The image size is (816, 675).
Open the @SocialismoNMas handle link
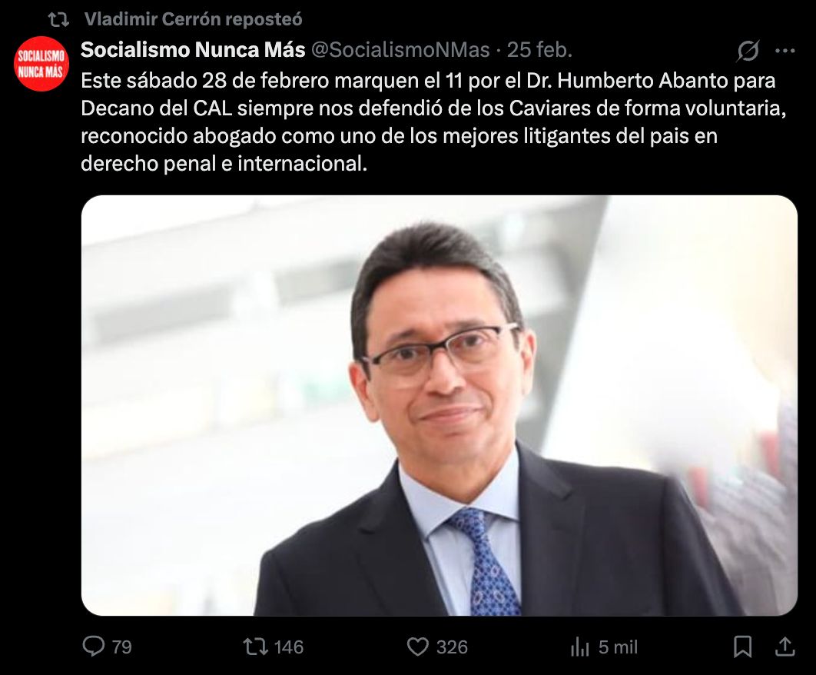[x=400, y=50]
